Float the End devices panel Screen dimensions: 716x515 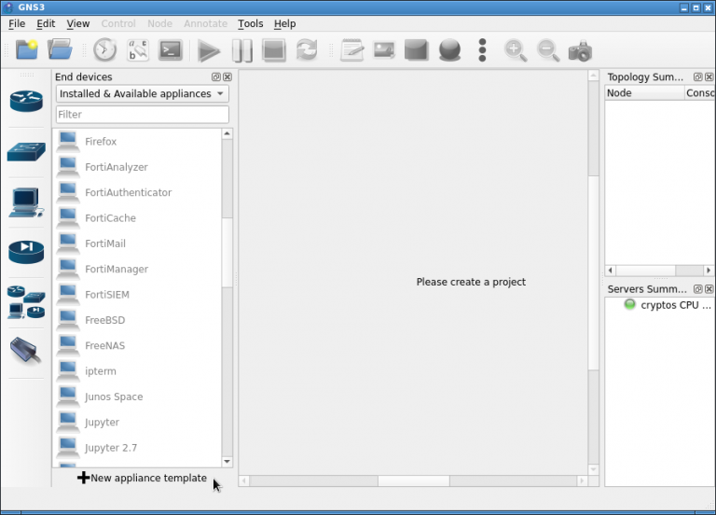point(216,77)
